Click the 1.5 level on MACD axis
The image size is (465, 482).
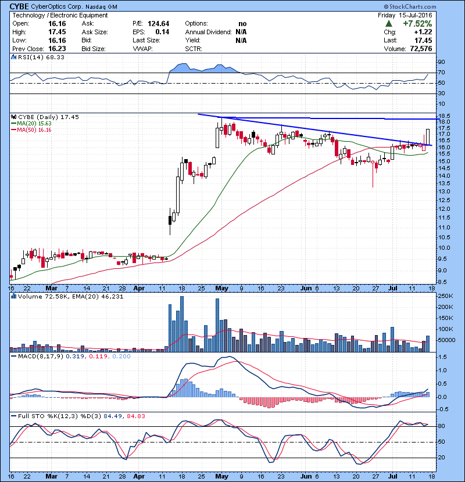[x=442, y=357]
